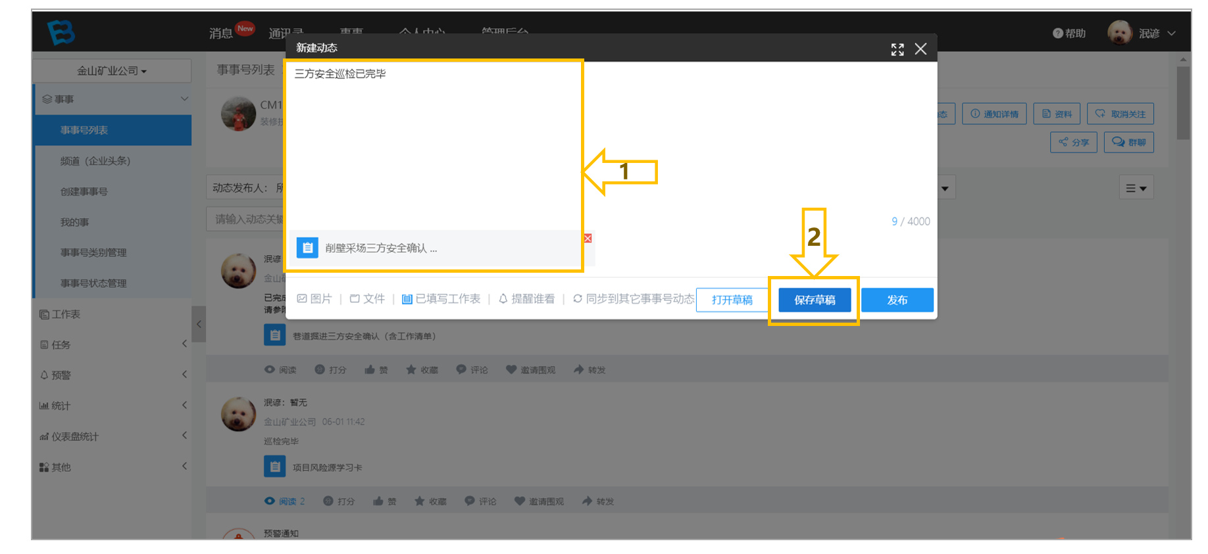The height and width of the screenshot is (554, 1208).
Task: Expand the 统计 sidebar section
Action: coord(113,405)
